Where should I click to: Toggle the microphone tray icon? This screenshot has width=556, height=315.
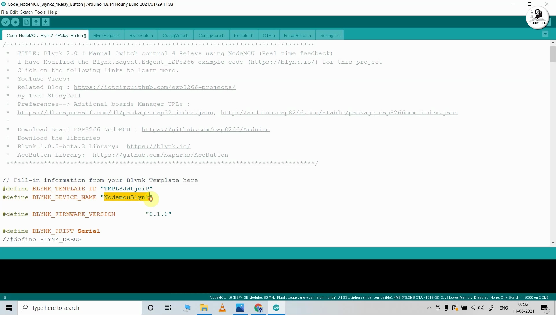447,308
